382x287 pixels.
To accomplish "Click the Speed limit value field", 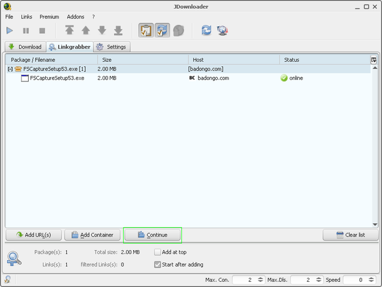I will click(x=355, y=280).
